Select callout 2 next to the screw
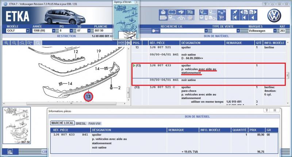The height and width of the screenshot is (157, 292). pos(119,88)
